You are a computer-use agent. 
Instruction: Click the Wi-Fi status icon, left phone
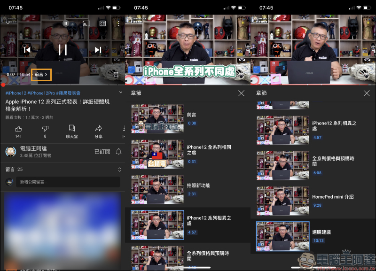click(x=108, y=8)
